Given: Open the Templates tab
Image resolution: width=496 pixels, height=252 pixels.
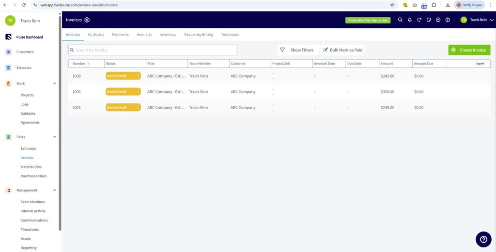Looking at the screenshot, I should (230, 34).
